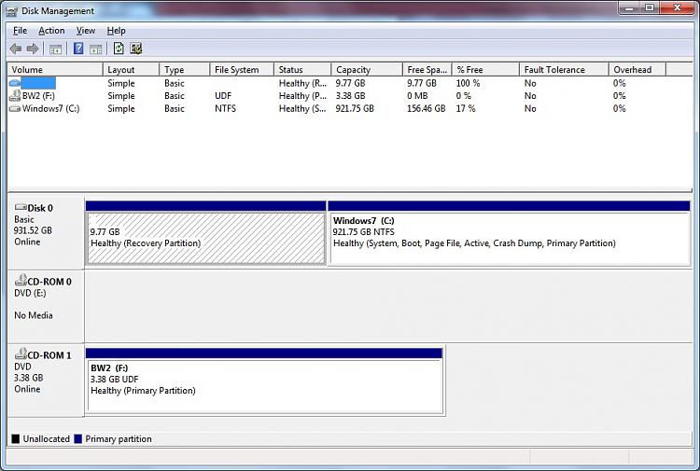Click the Primary partition blue legend swatch
Screen dimensions: 700x471
coord(78,439)
